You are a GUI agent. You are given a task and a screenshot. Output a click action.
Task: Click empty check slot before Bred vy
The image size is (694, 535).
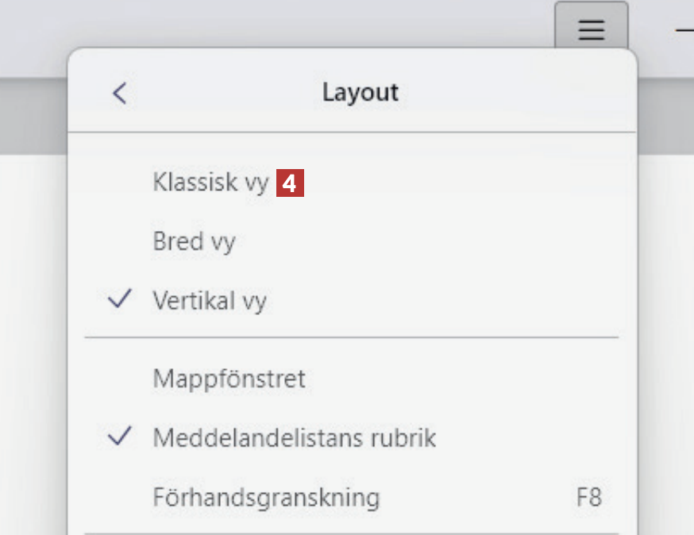tap(119, 241)
